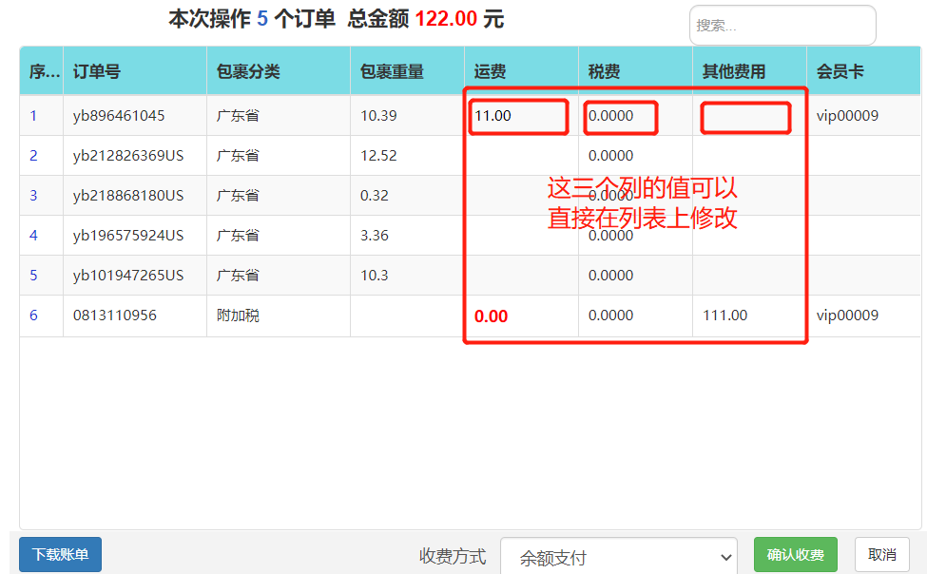Screen dimensions: 927x574
Task: Edit the 运费 field showing 11.00
Action: [x=518, y=117]
